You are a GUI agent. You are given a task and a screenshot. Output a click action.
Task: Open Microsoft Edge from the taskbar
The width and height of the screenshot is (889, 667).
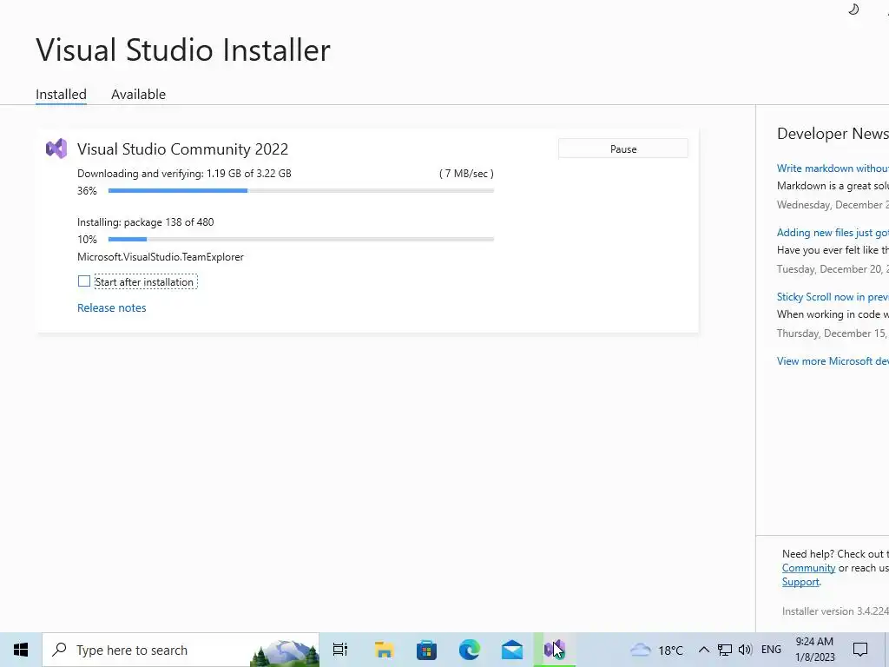(470, 650)
